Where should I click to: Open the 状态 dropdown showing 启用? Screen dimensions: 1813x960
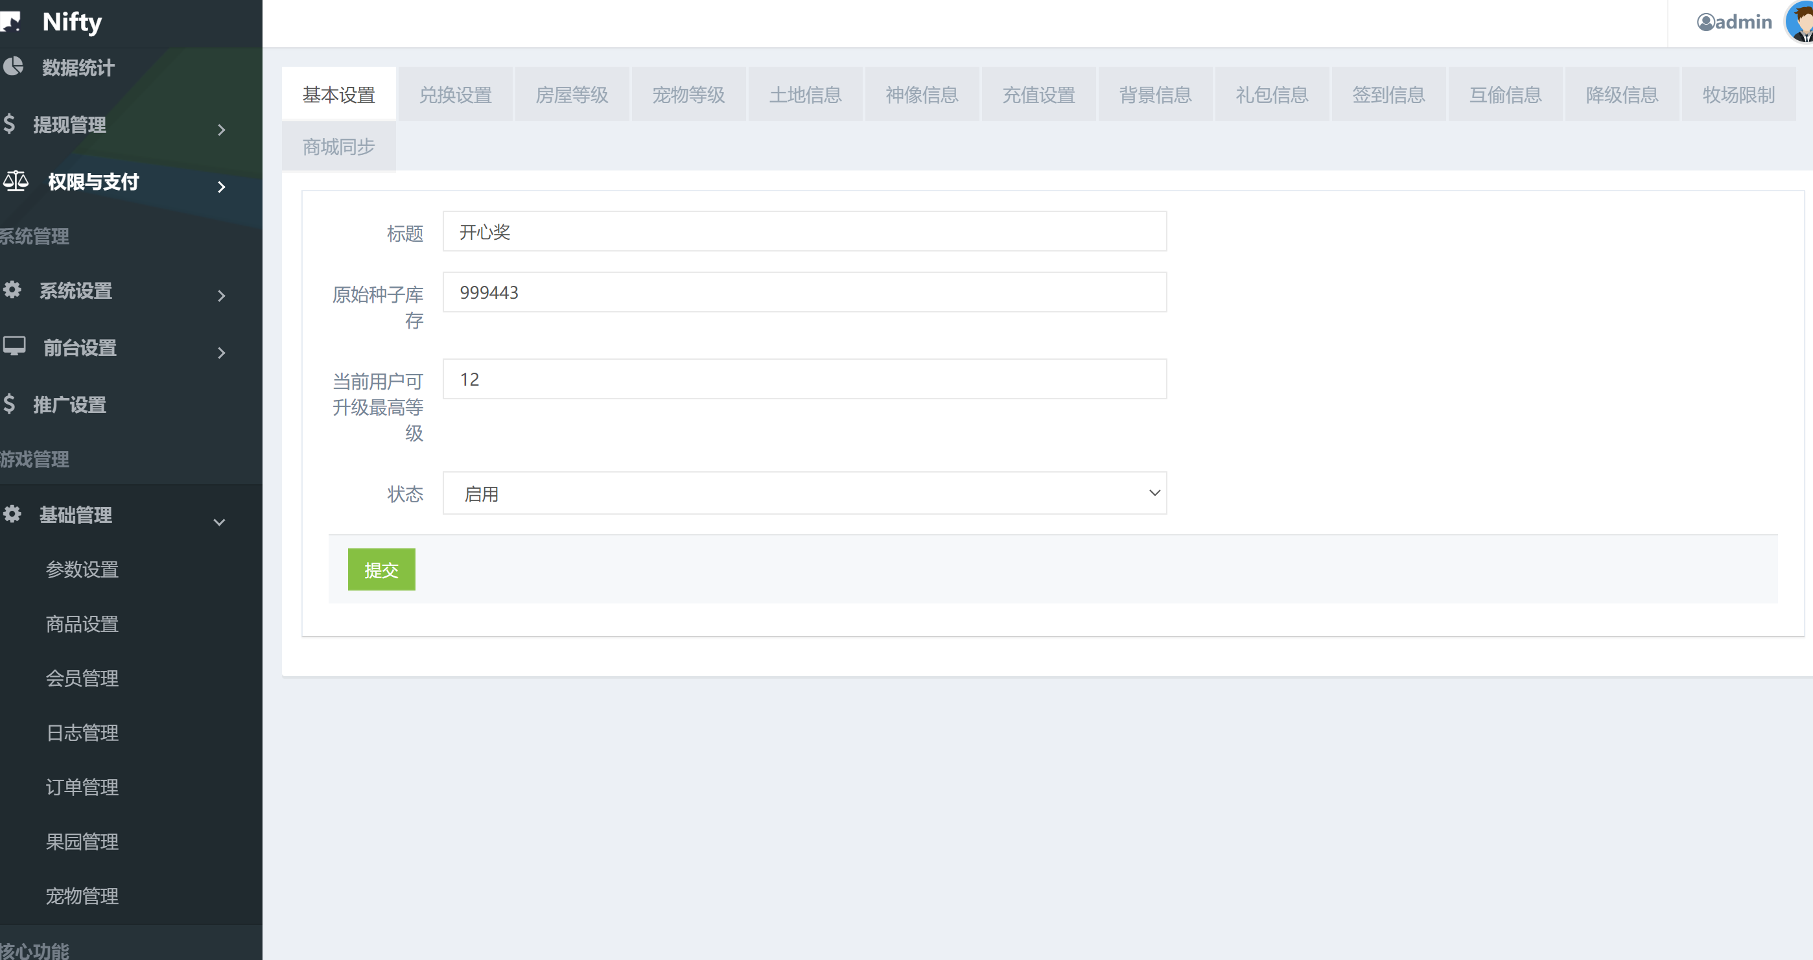tap(804, 493)
